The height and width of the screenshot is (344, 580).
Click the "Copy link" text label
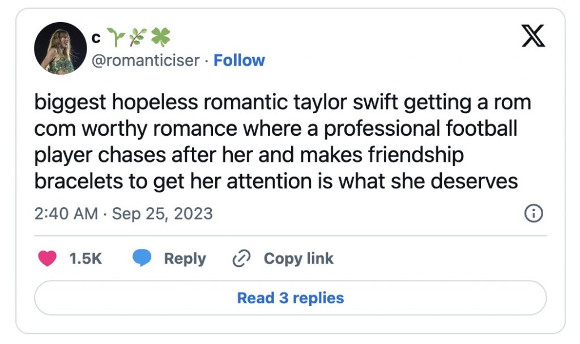298,259
